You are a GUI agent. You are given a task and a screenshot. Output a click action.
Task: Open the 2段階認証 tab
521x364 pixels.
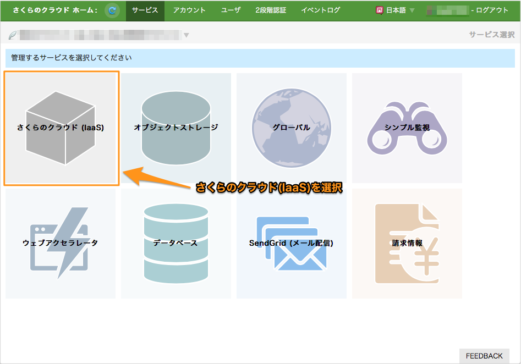point(271,10)
